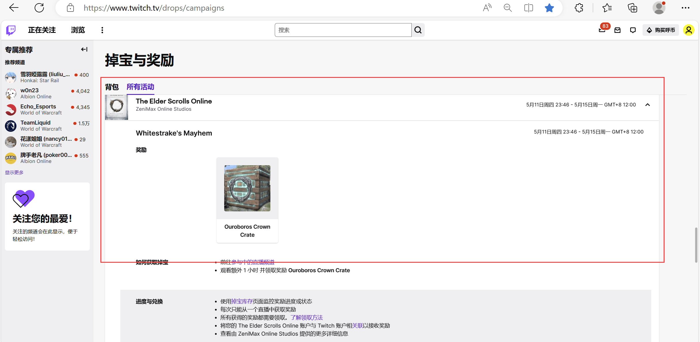
Task: Collapse The Elder Scrolls Online campaign chevron
Action: coord(647,105)
